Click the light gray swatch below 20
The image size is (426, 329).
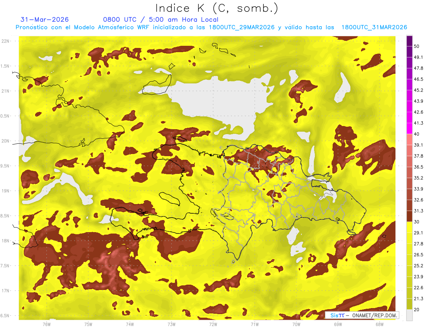[409, 315]
